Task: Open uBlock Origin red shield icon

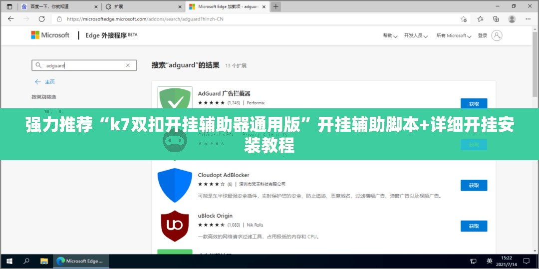Action: click(175, 226)
